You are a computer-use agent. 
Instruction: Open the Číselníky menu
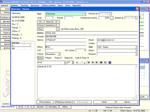pyautogui.click(x=24, y=5)
